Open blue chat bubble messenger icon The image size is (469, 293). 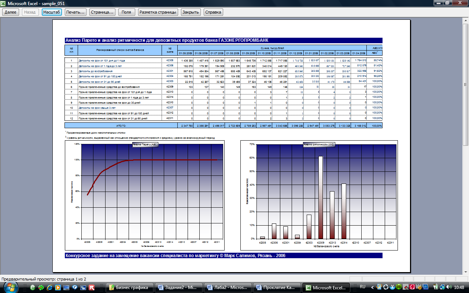coord(75,288)
